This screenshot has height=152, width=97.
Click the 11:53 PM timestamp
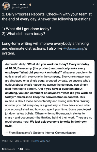pos(7,141)
